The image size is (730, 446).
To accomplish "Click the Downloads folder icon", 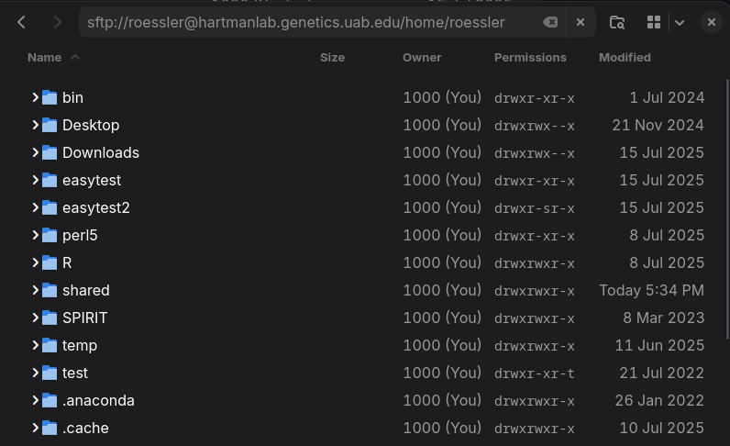I will 50,152.
